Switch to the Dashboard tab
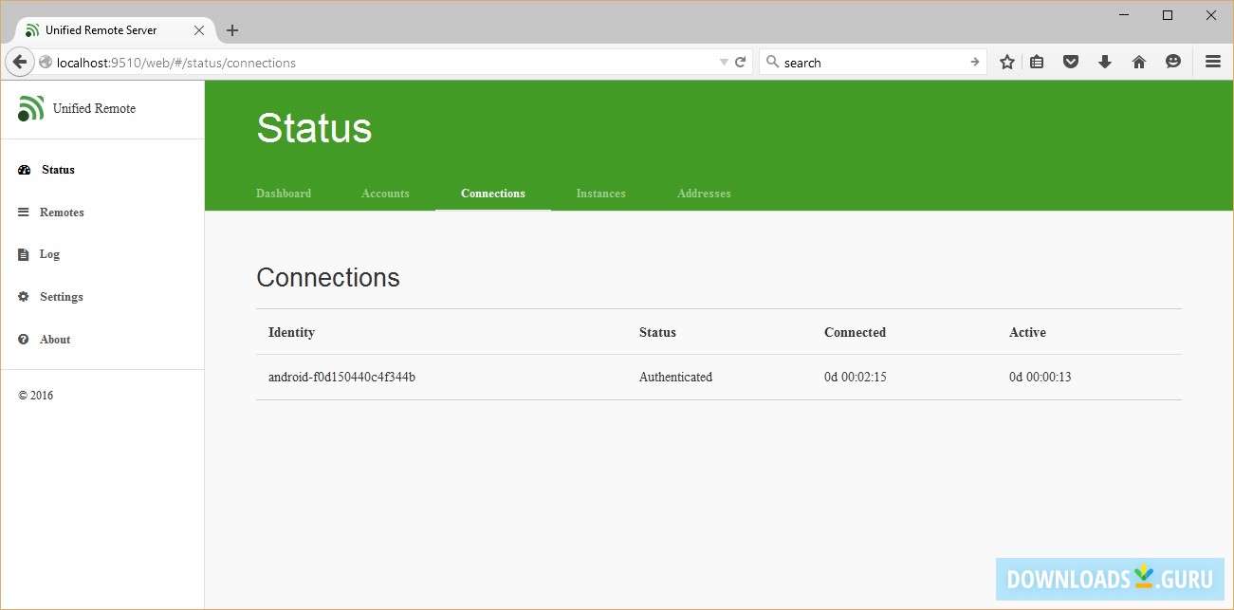This screenshot has width=1234, height=610. [x=284, y=194]
